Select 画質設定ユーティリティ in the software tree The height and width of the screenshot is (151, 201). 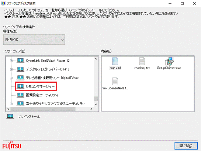[42, 95]
